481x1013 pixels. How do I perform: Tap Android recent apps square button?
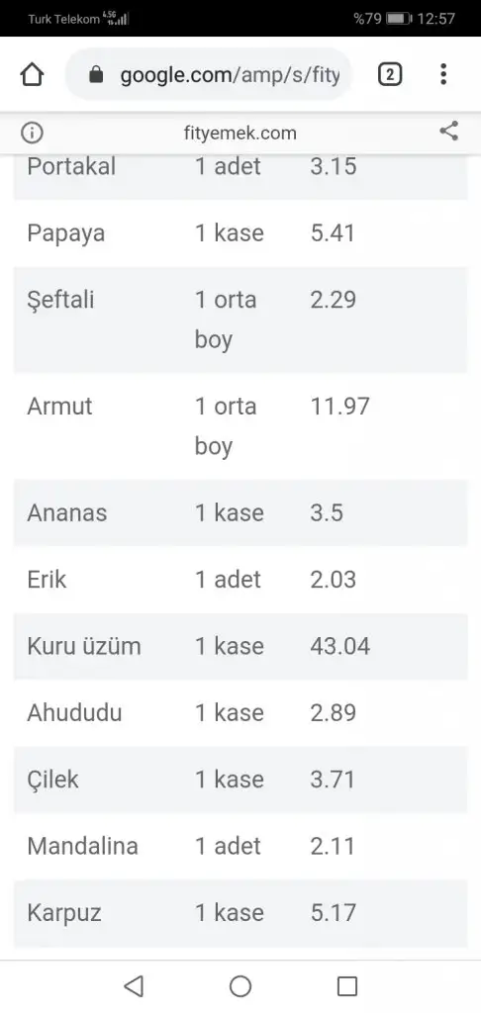(x=347, y=986)
